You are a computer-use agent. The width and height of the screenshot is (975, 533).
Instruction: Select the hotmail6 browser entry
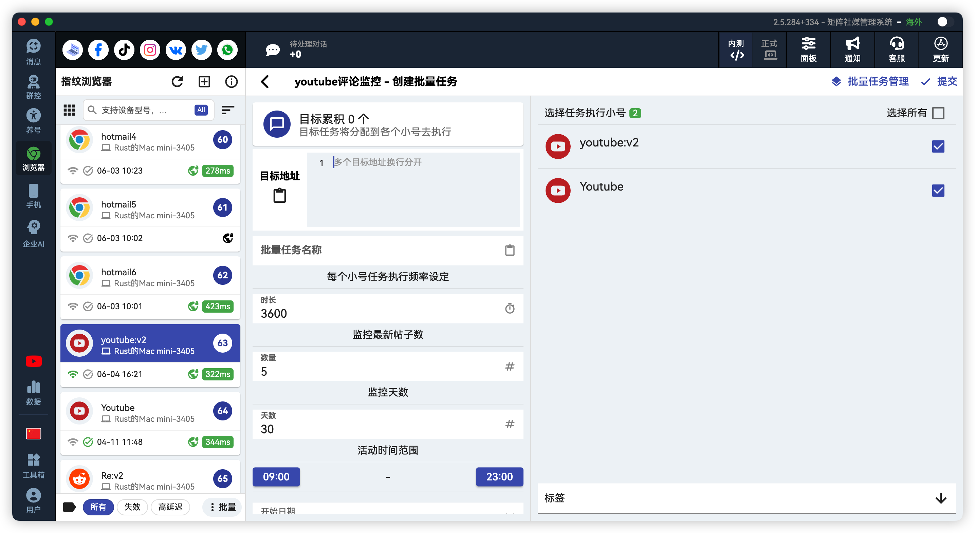(x=150, y=288)
